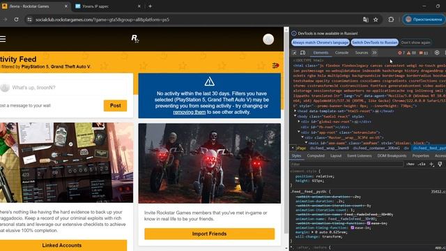Image resolution: width=446 pixels, height=251 pixels.
Task: Open the DOM Breakpoints tab
Action: coord(392,155)
